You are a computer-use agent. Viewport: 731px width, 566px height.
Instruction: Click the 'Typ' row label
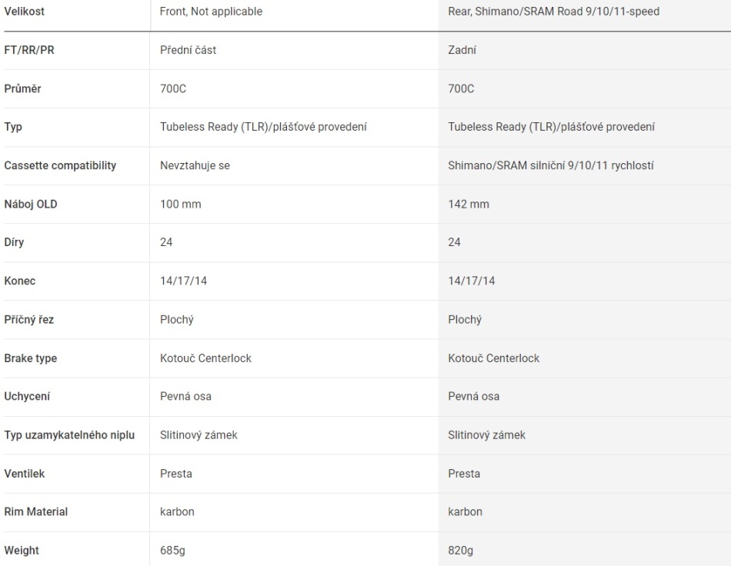(x=13, y=127)
